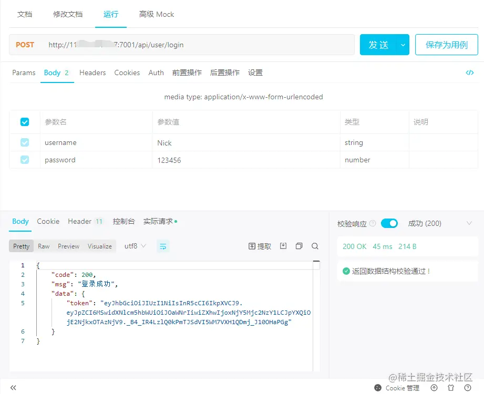Select Pretty view mode

click(22, 246)
